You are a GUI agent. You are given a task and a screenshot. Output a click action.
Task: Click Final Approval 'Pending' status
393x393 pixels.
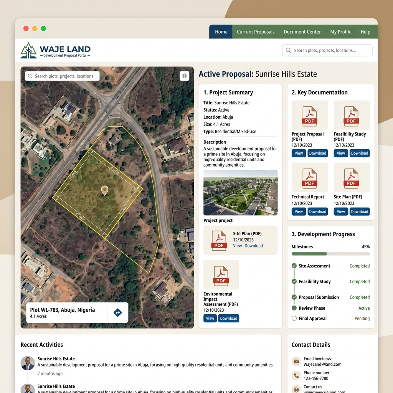(362, 318)
